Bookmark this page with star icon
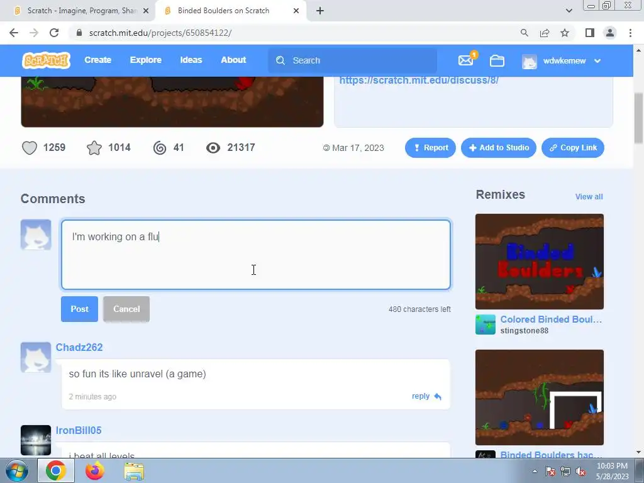This screenshot has width=644, height=483. point(565,33)
